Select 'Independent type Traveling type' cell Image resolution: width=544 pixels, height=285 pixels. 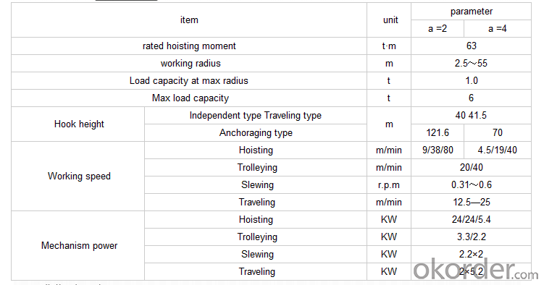pyautogui.click(x=256, y=115)
